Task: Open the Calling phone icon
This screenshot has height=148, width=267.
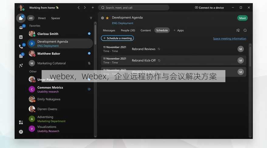Action: pyautogui.click(x=21, y=47)
